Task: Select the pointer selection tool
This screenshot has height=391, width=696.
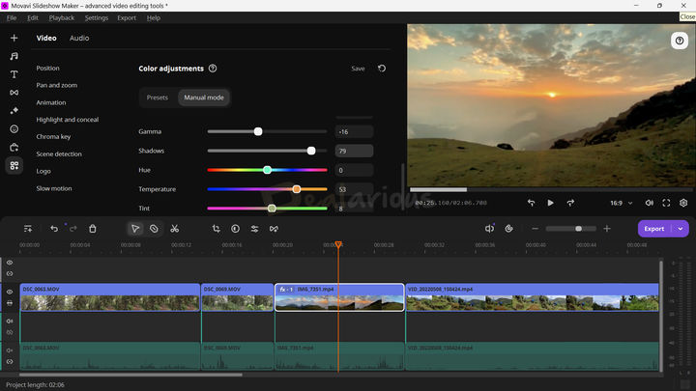Action: pos(135,229)
